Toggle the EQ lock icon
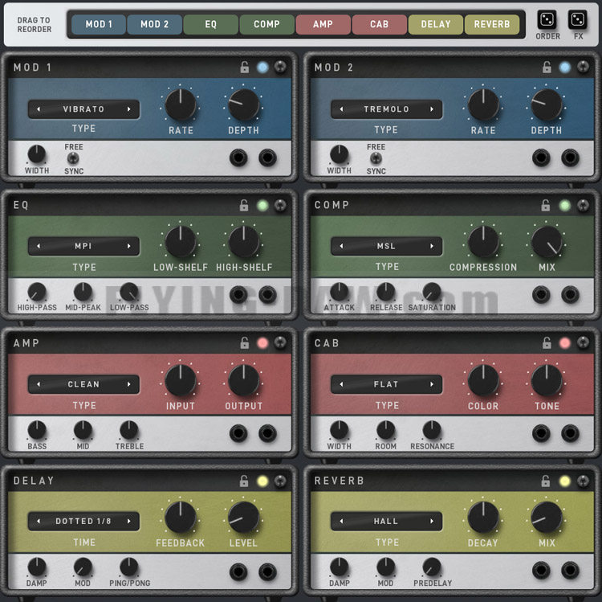The image size is (602, 602). click(x=244, y=205)
